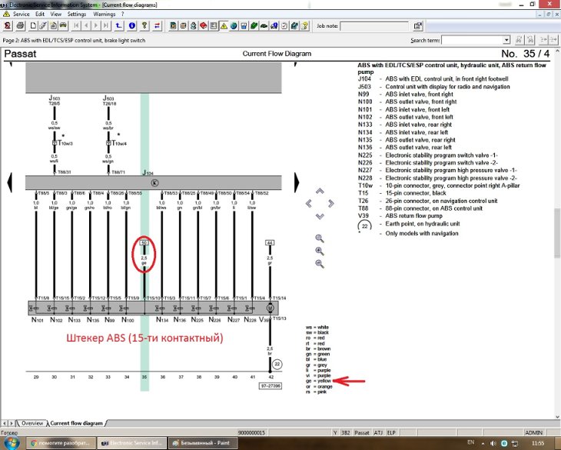Click the Electronic Service Info taskbar item
This screenshot has height=450, width=561.
point(131,443)
